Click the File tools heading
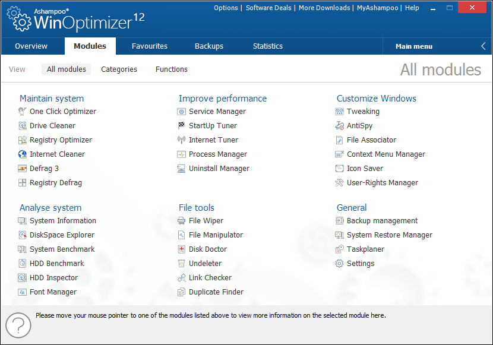The height and width of the screenshot is (345, 493). [x=197, y=208]
